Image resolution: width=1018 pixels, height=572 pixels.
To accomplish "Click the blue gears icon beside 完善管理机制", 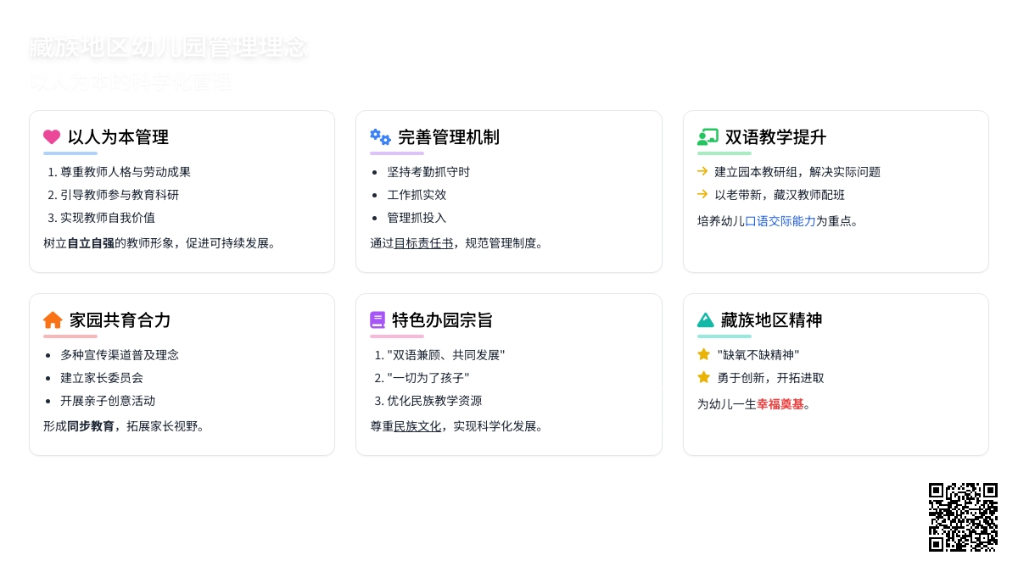I will (x=380, y=137).
